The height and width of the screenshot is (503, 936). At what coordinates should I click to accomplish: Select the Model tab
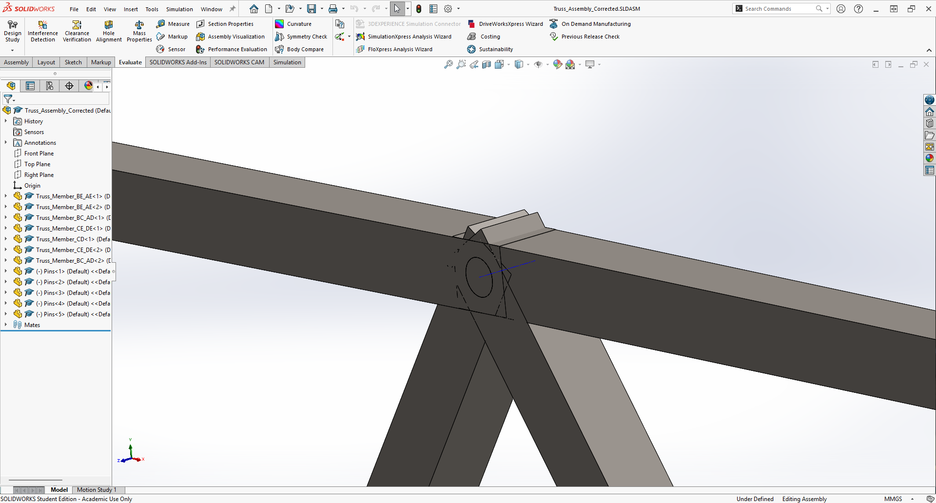point(59,490)
